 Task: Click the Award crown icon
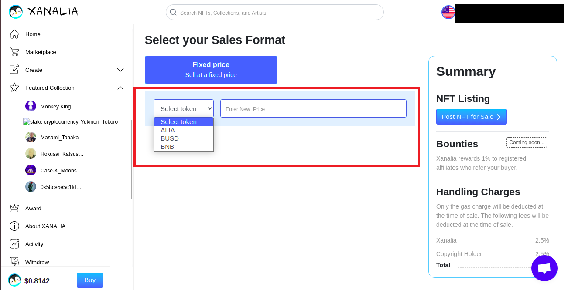[14, 208]
